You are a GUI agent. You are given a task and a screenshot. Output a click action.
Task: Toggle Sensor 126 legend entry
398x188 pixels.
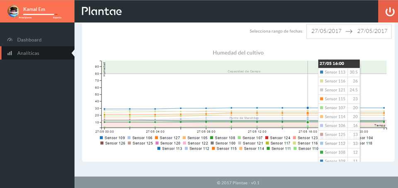click(112, 143)
